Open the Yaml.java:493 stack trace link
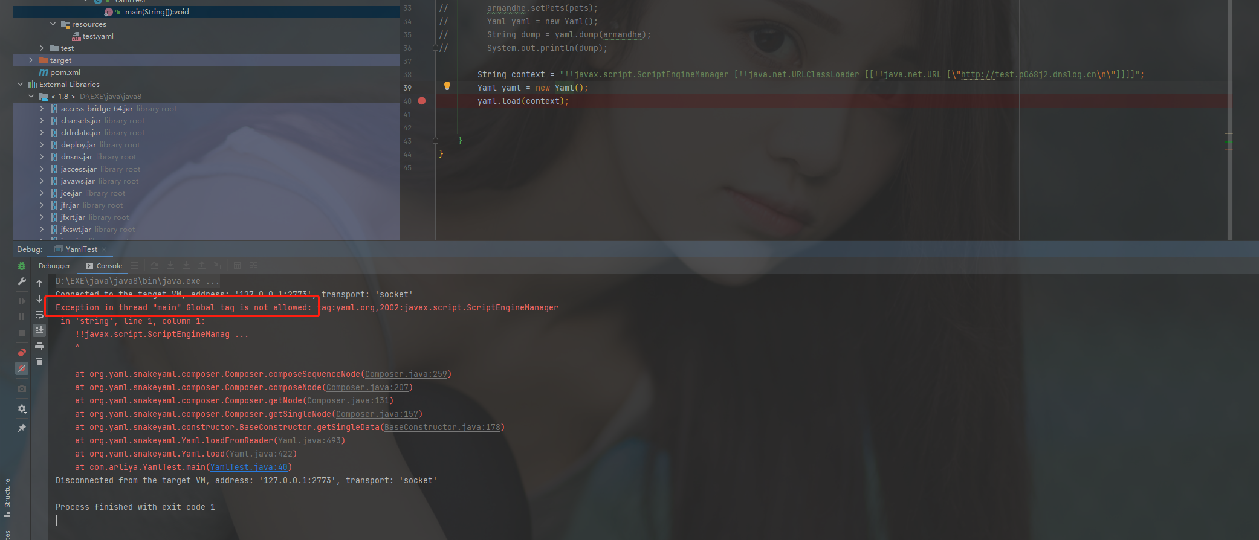Image resolution: width=1259 pixels, height=540 pixels. coord(309,441)
